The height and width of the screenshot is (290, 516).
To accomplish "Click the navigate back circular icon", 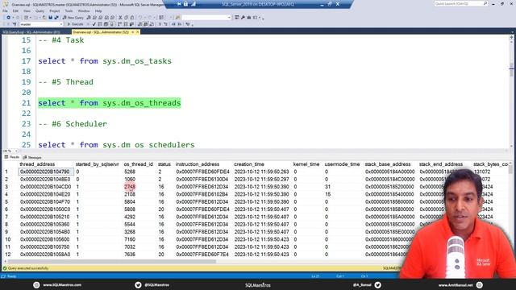I will click(9, 18).
